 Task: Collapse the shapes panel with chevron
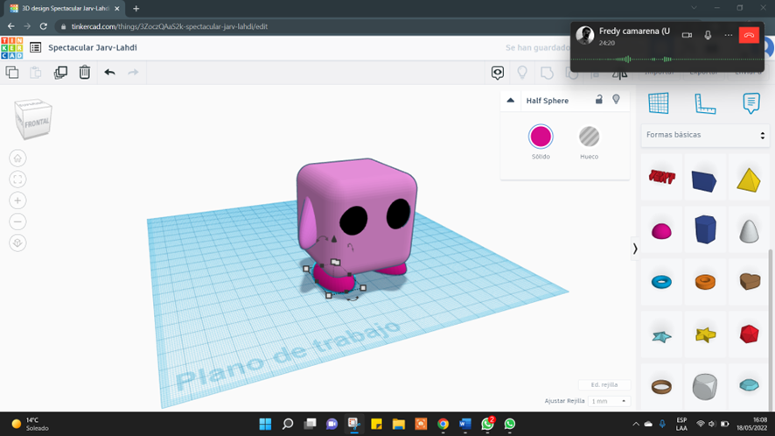coord(635,249)
